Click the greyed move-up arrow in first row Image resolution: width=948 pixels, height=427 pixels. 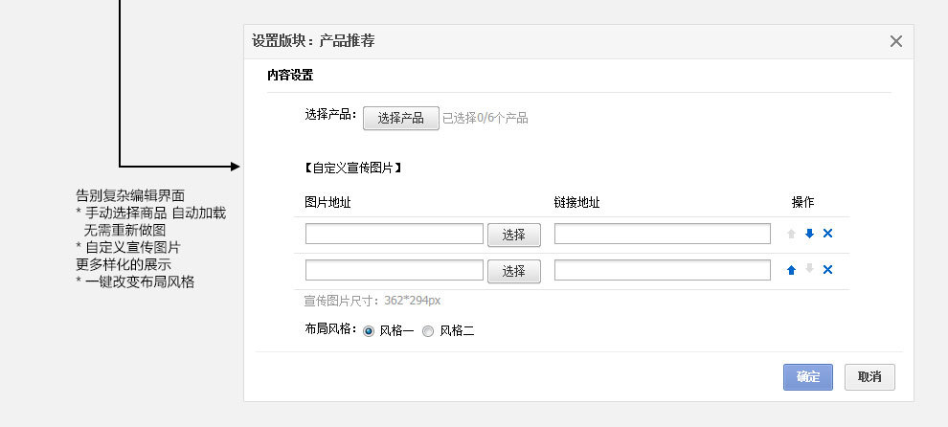pos(791,234)
